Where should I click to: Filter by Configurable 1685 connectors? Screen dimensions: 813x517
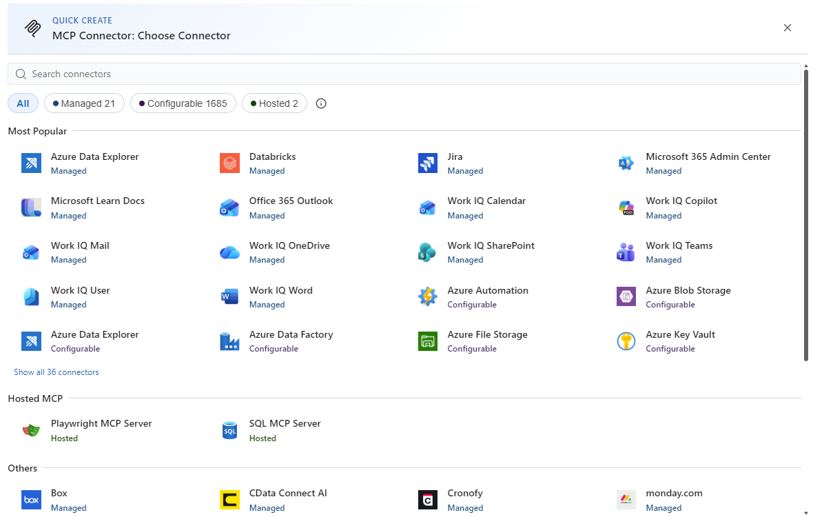[183, 103]
